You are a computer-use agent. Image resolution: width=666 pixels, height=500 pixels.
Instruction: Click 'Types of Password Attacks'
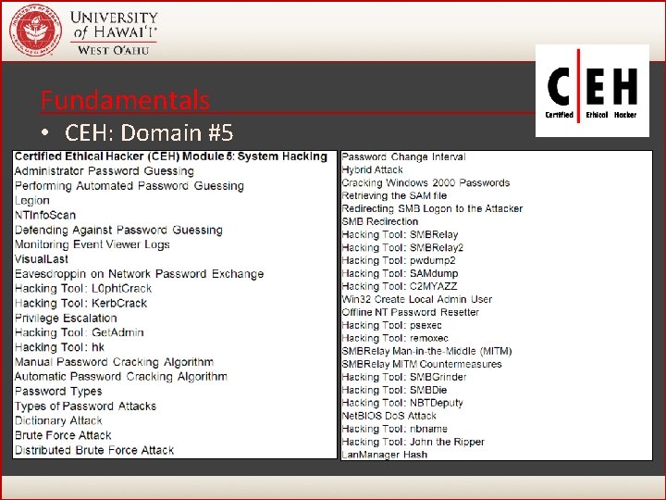pyautogui.click(x=85, y=406)
